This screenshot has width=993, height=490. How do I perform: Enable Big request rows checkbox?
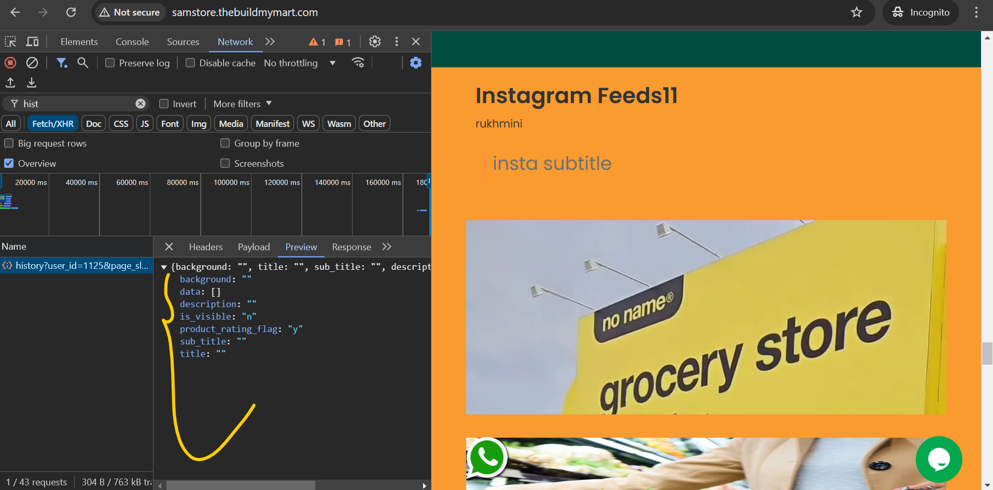(9, 143)
